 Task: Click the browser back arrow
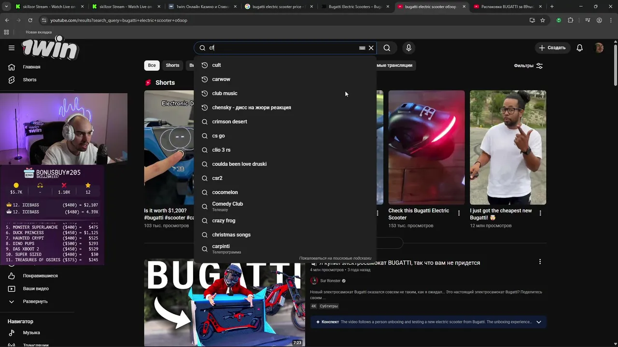pos(7,20)
